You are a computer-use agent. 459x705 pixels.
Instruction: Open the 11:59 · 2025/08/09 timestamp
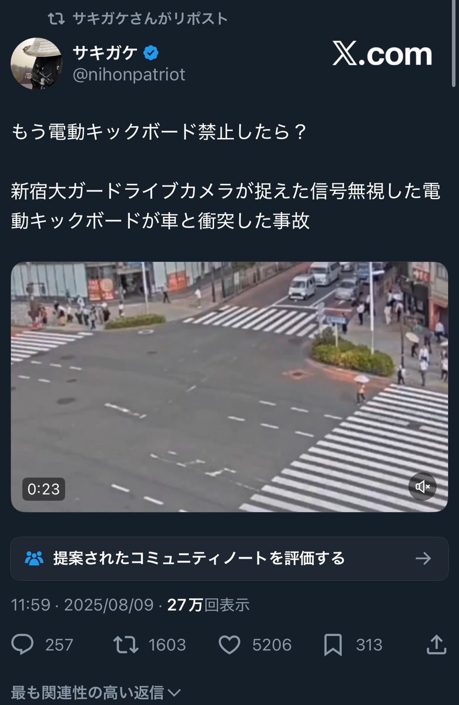[x=82, y=605]
